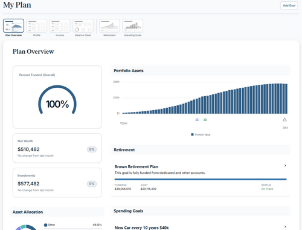Viewport: 302px width, 230px height.
Task: Click the 2084 axis label
Action: tap(285, 128)
